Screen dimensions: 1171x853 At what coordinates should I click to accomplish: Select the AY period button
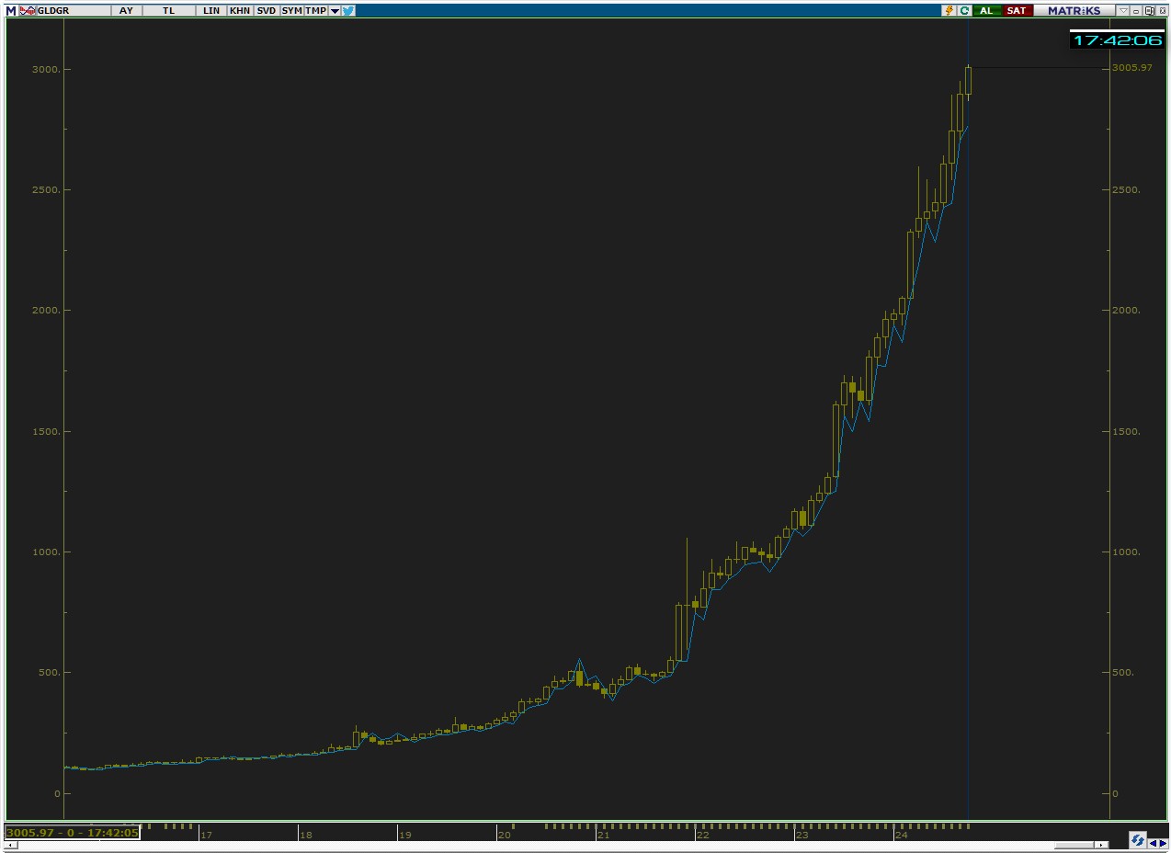(126, 10)
